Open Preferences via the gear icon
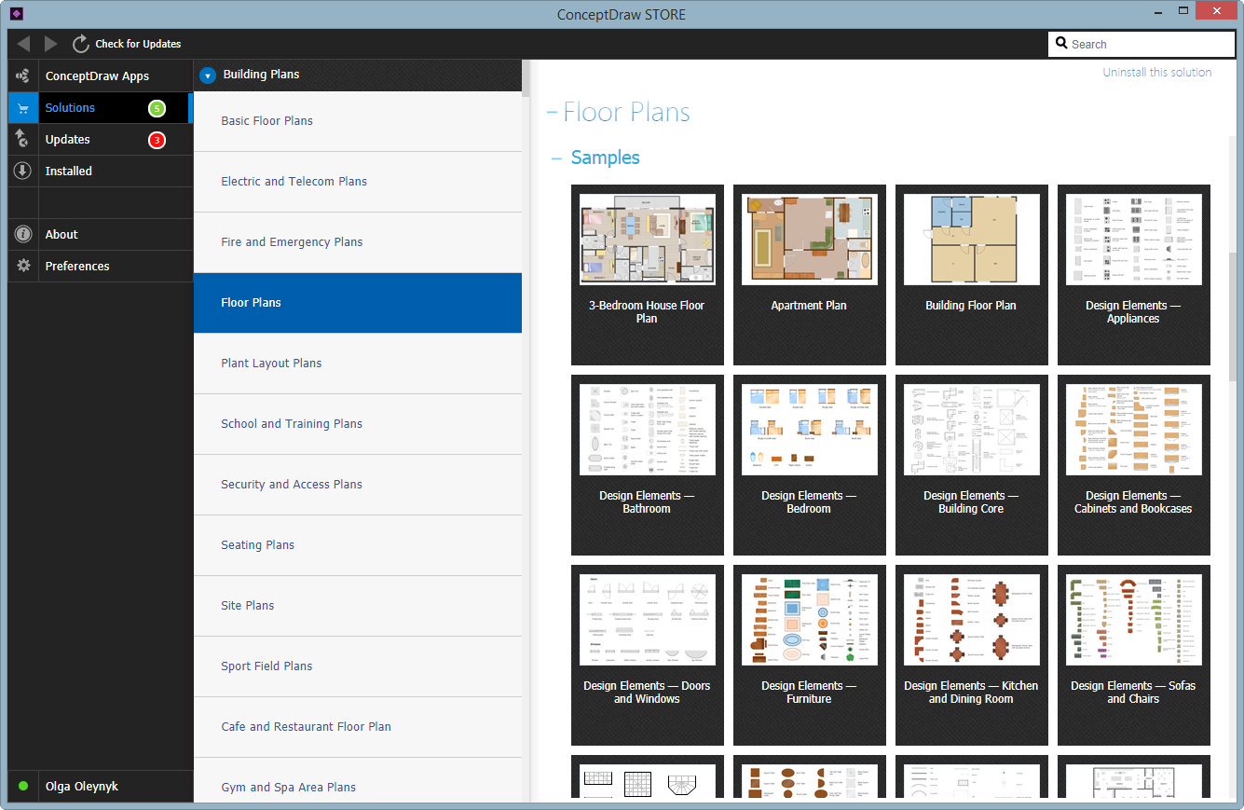 pos(23,267)
